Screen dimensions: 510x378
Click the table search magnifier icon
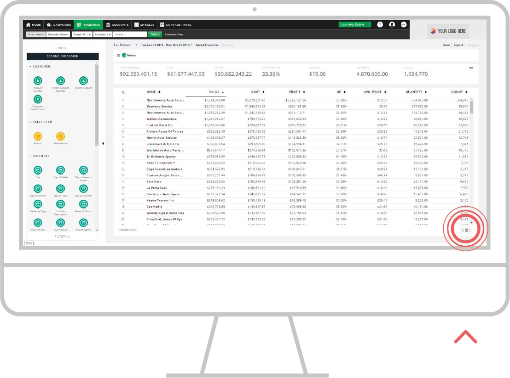[123, 92]
